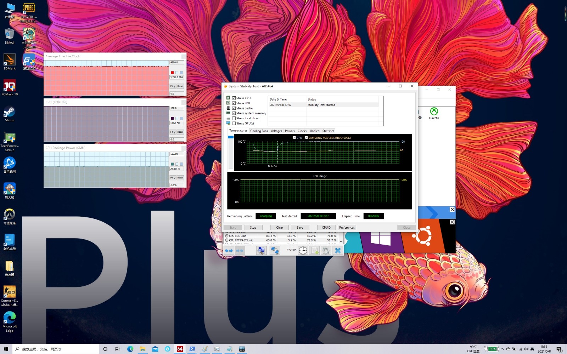Open the Clocks tab

[x=302, y=131]
